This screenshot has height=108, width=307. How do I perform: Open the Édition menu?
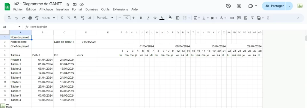pos(31,9)
